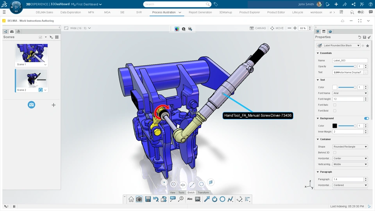Select the curved connector tool
Screen dimensions: 375x211
(x=239, y=199)
